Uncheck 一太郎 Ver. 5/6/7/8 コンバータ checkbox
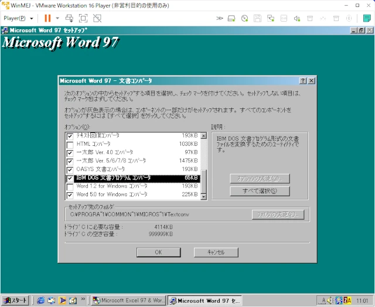This screenshot has height=307, width=375. 70,161
